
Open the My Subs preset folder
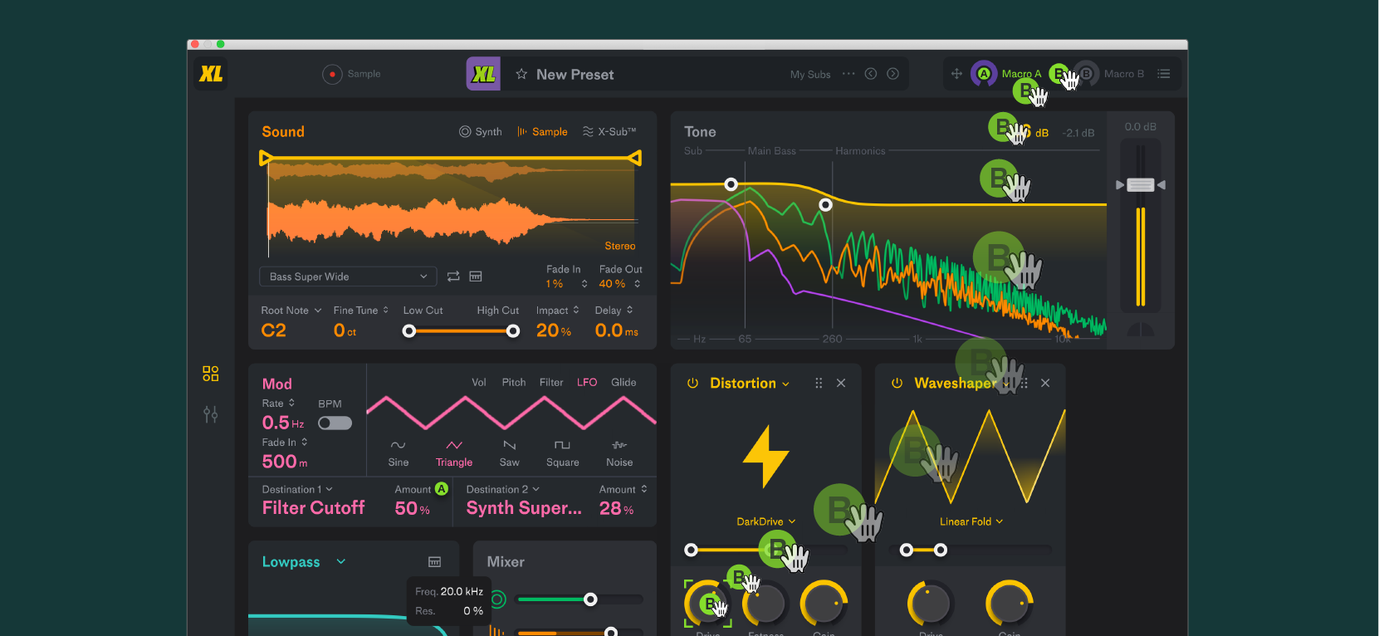(x=810, y=74)
